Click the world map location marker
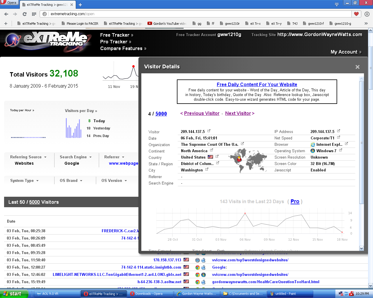The height and width of the screenshot is (298, 373). tap(239, 159)
